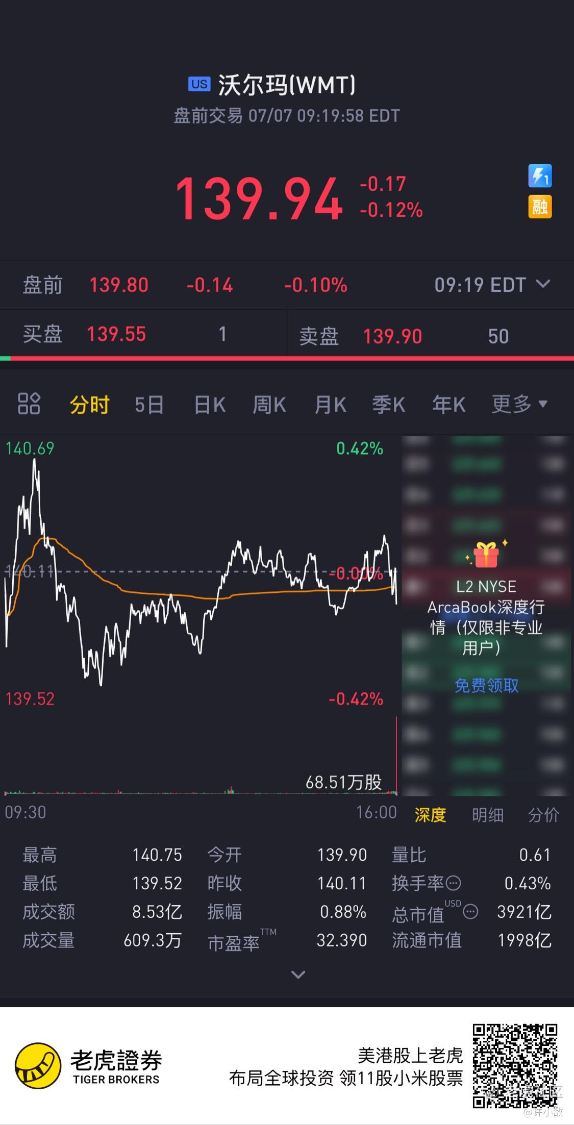Tap the chart +0.42% upper percent label

pyautogui.click(x=360, y=448)
